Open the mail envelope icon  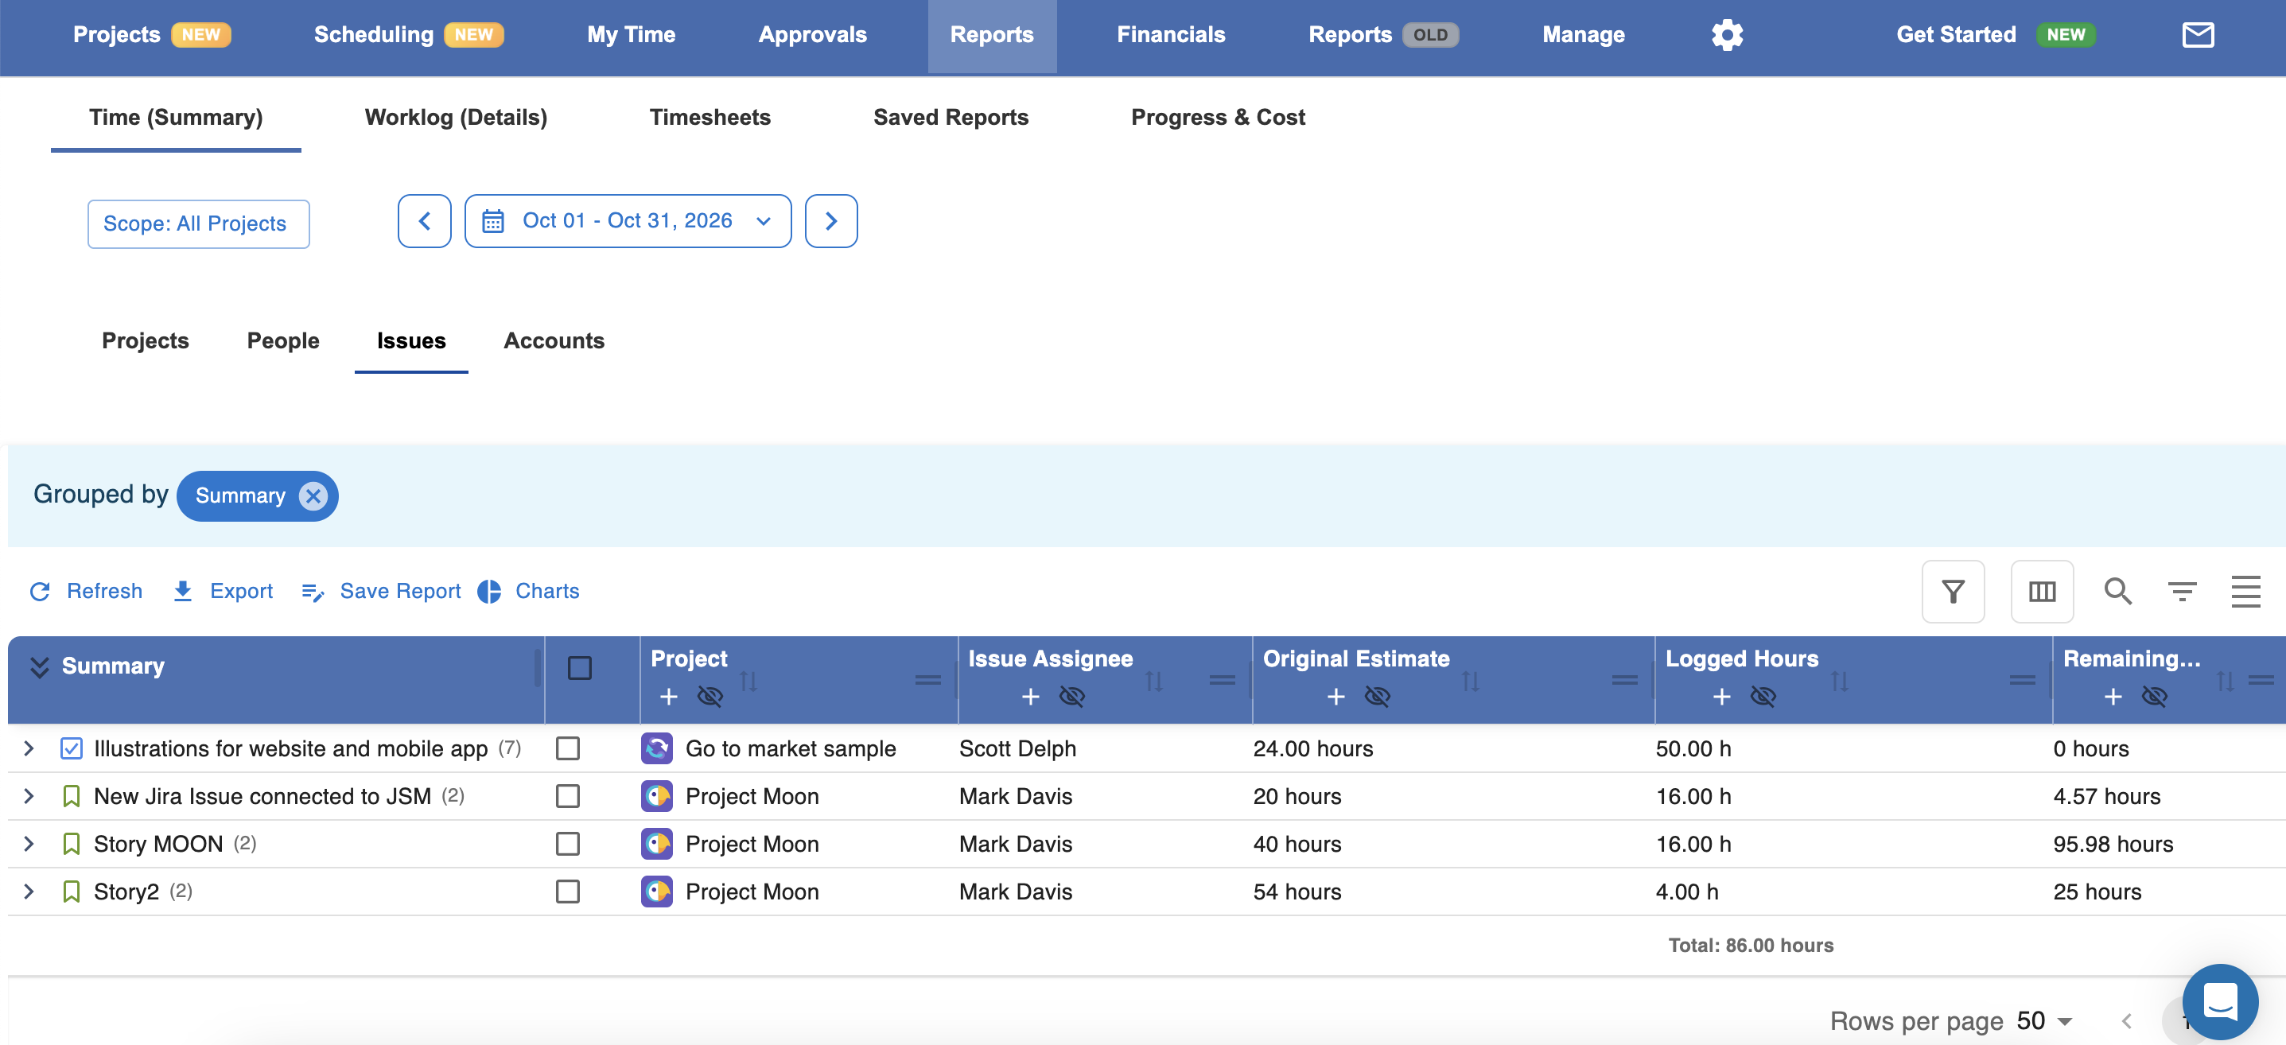coord(2197,35)
